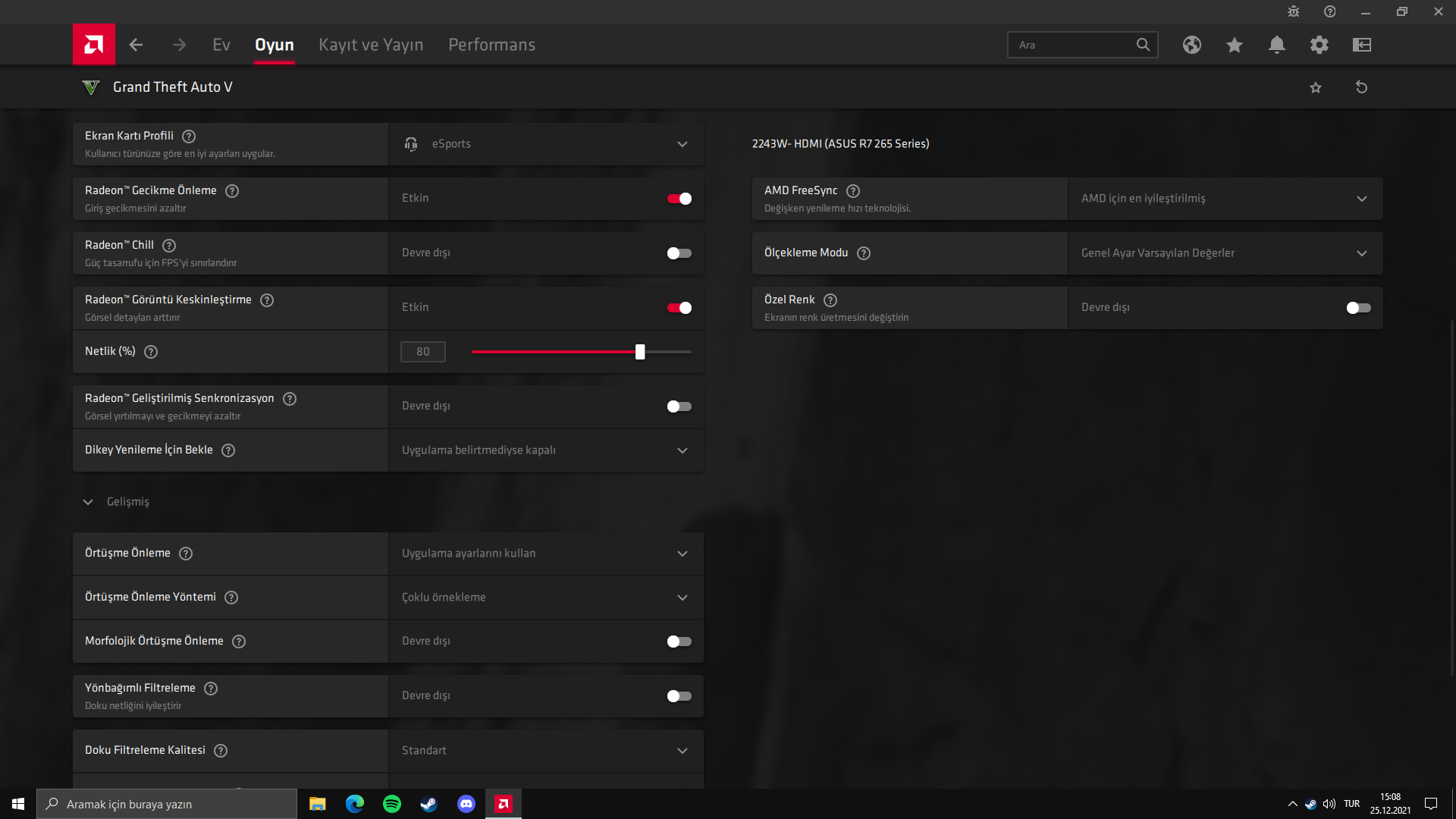The width and height of the screenshot is (1456, 819).
Task: Open the web browser globe icon
Action: pyautogui.click(x=1191, y=45)
